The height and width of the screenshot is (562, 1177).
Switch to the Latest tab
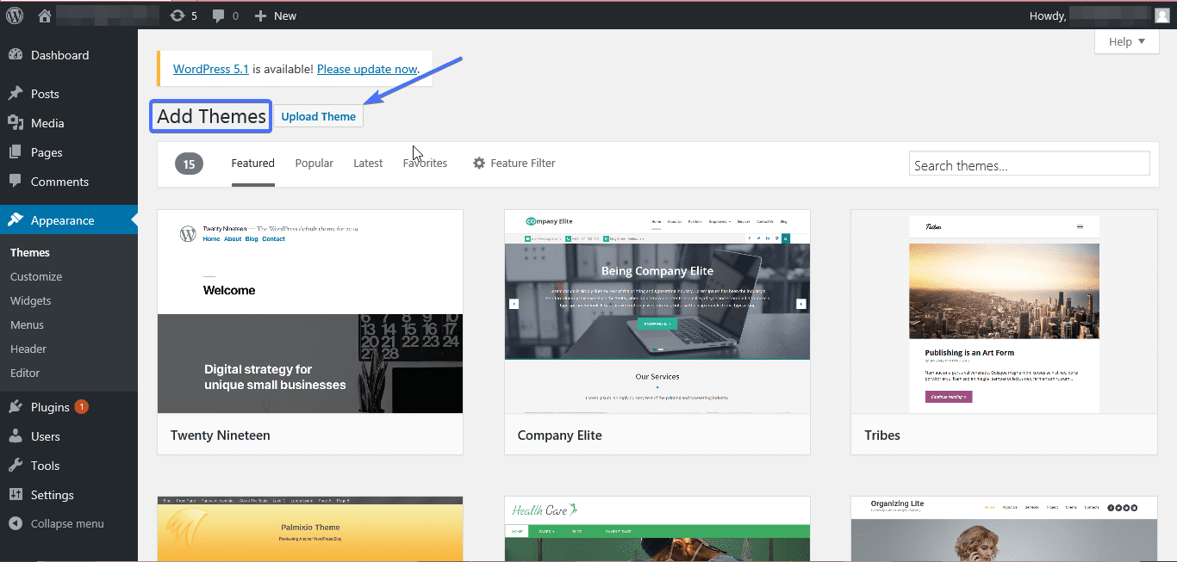click(368, 164)
